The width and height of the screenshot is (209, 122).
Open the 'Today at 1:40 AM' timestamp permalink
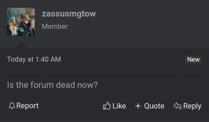coord(34,59)
